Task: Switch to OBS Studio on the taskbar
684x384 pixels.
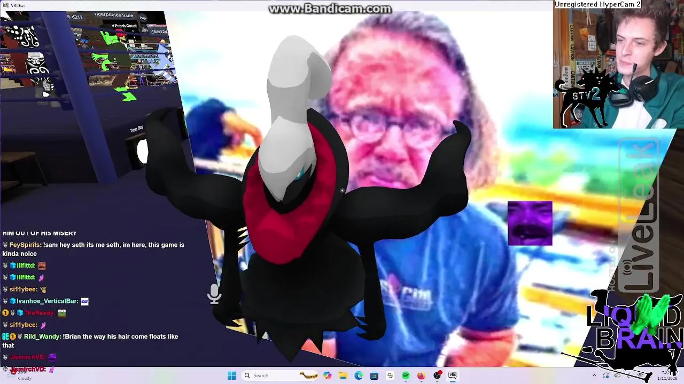Action: pyautogui.click(x=437, y=375)
